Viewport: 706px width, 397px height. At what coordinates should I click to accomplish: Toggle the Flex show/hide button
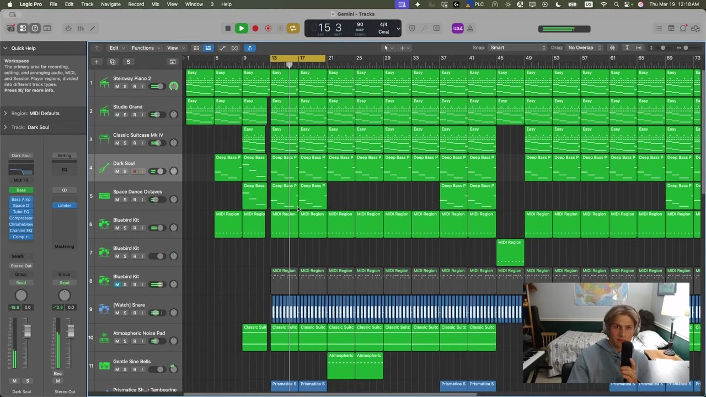pyautogui.click(x=234, y=48)
